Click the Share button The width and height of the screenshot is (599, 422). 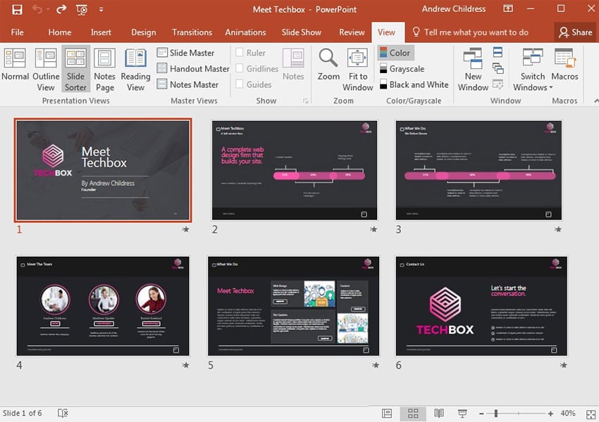click(575, 32)
